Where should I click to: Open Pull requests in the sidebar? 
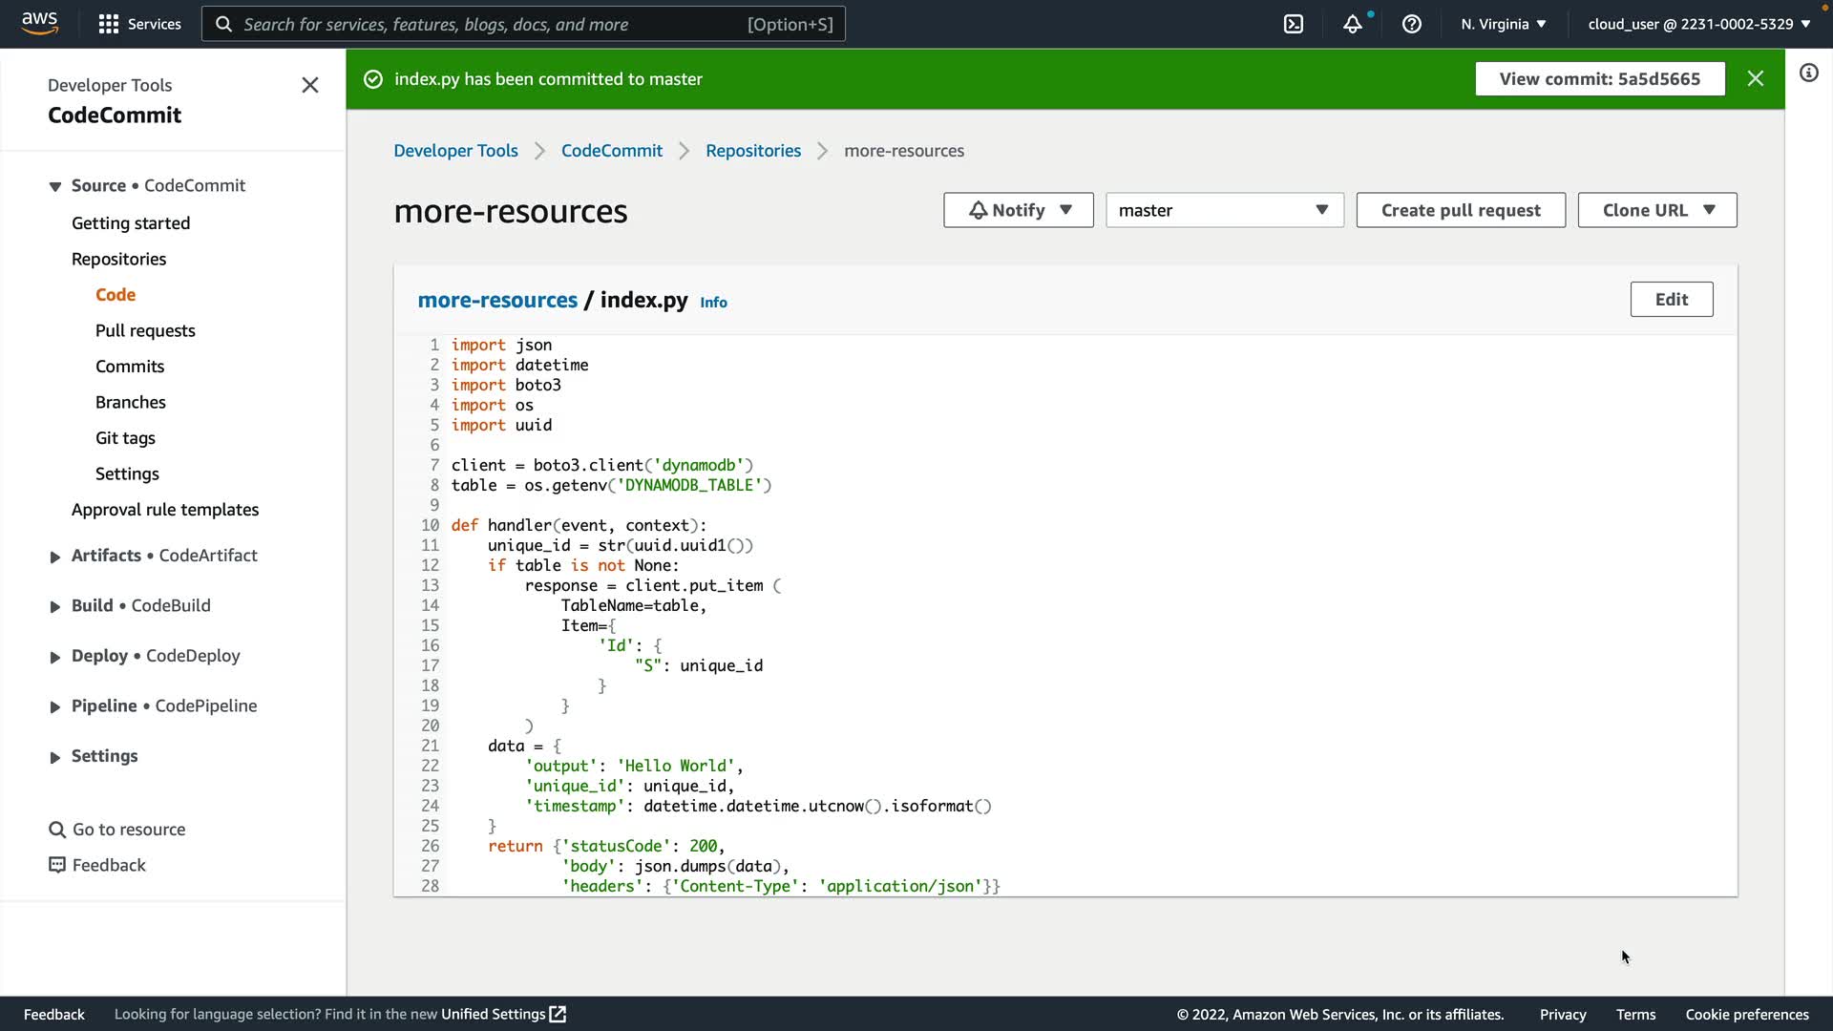[x=145, y=330]
